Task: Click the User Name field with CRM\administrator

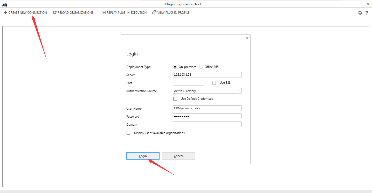Action: point(207,108)
